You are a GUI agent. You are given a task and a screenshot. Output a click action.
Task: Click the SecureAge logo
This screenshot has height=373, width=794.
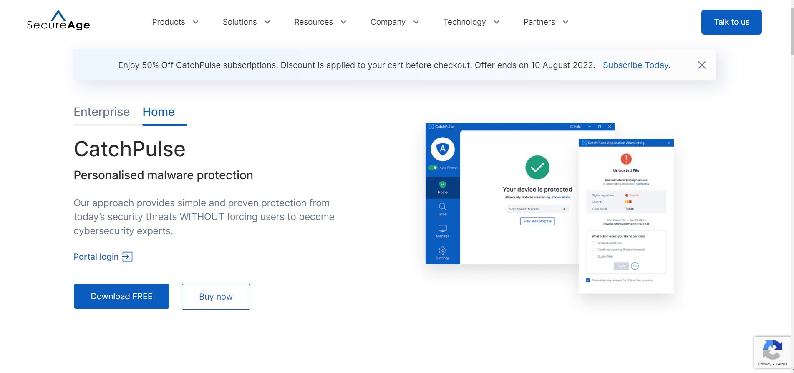click(58, 21)
